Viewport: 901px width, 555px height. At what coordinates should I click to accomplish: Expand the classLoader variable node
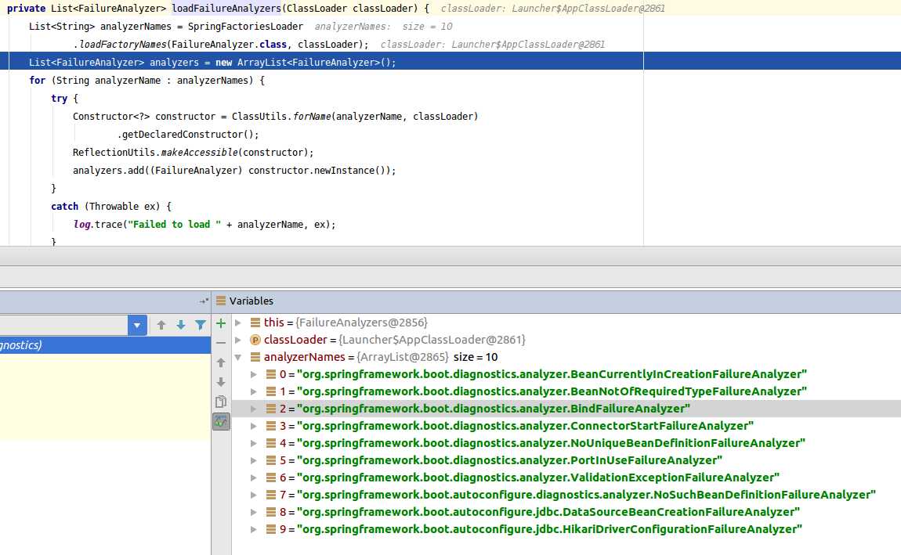tap(238, 340)
